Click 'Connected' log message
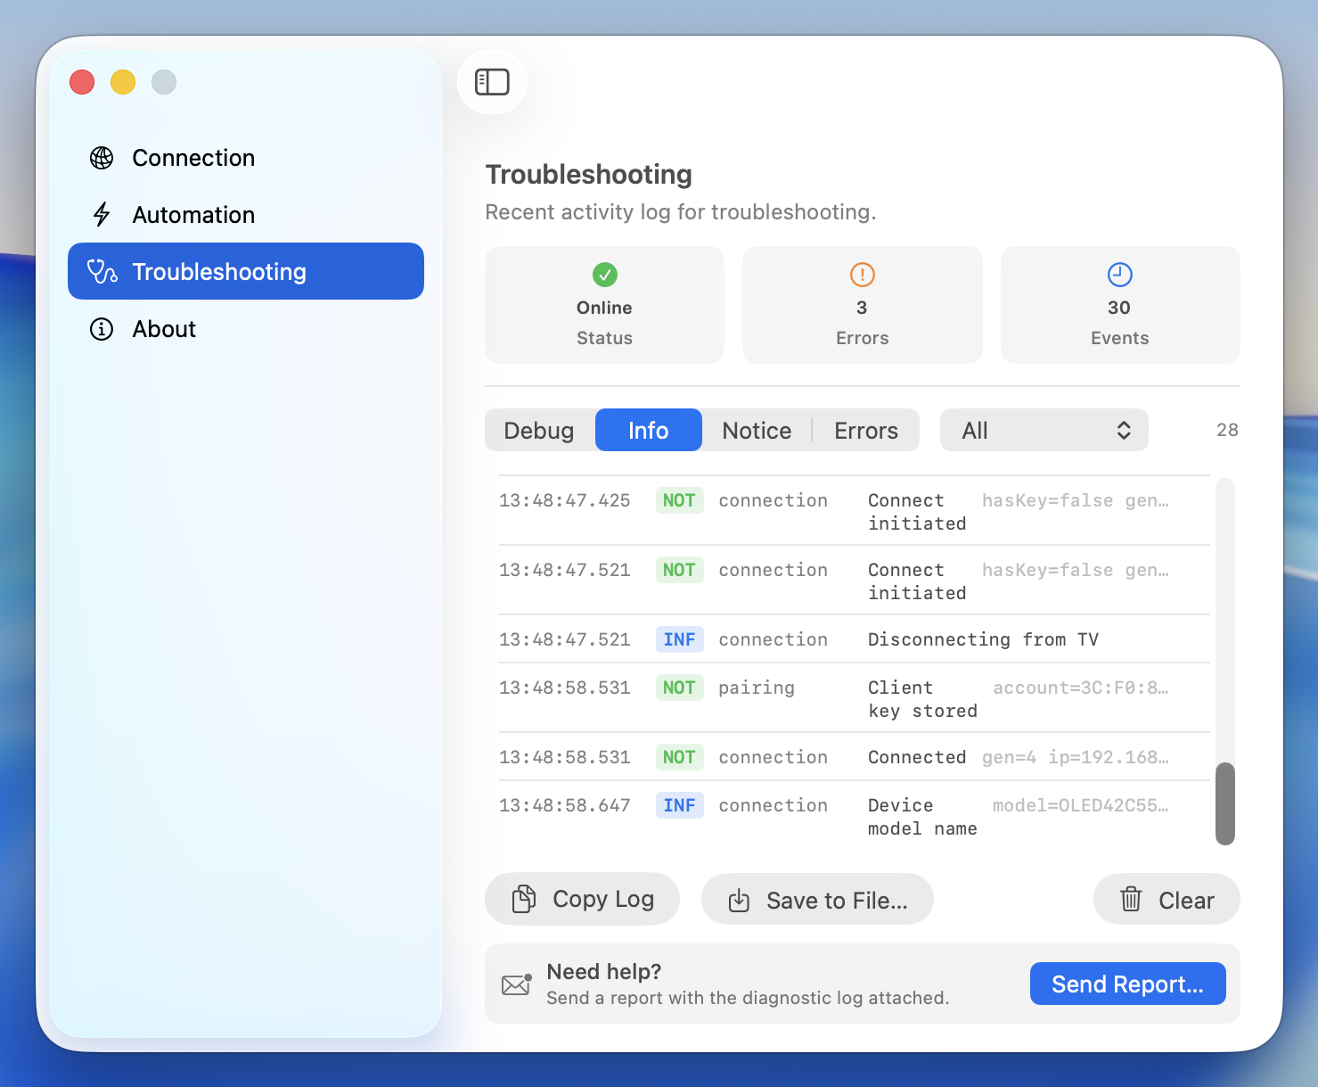The width and height of the screenshot is (1318, 1087). [x=917, y=757]
